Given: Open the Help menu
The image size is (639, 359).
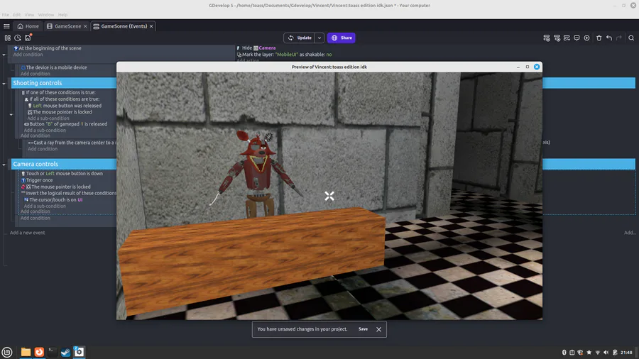Looking at the screenshot, I should (x=62, y=15).
